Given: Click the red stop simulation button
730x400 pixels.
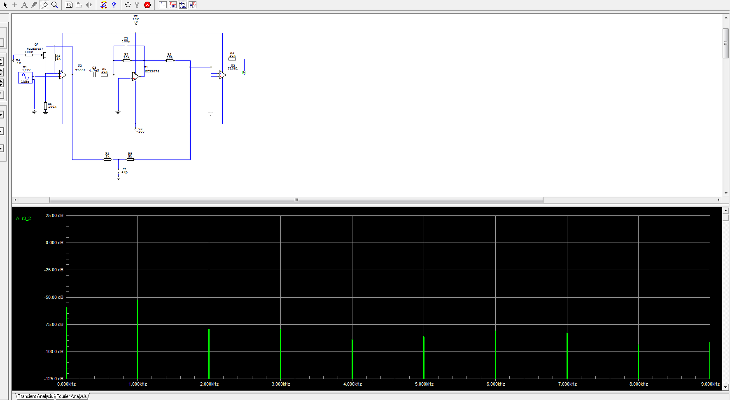Looking at the screenshot, I should [147, 5].
